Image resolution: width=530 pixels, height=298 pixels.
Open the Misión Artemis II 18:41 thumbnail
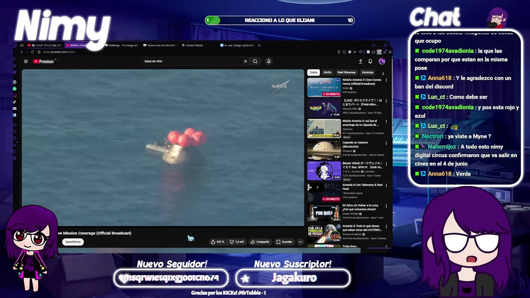pyautogui.click(x=324, y=129)
